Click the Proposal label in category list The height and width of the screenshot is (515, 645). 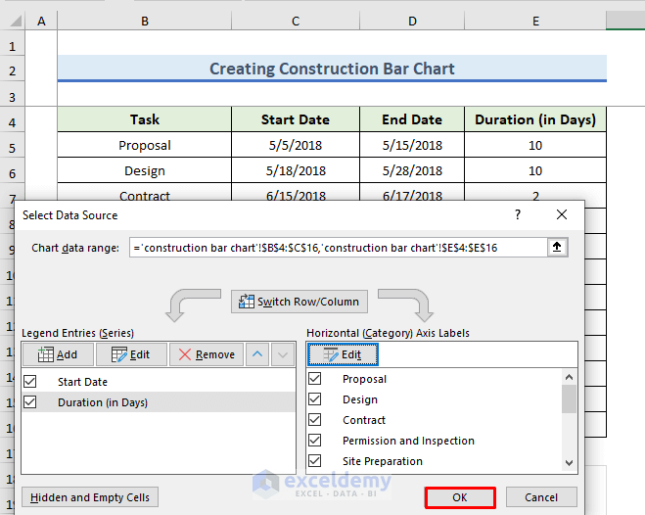pyautogui.click(x=364, y=379)
